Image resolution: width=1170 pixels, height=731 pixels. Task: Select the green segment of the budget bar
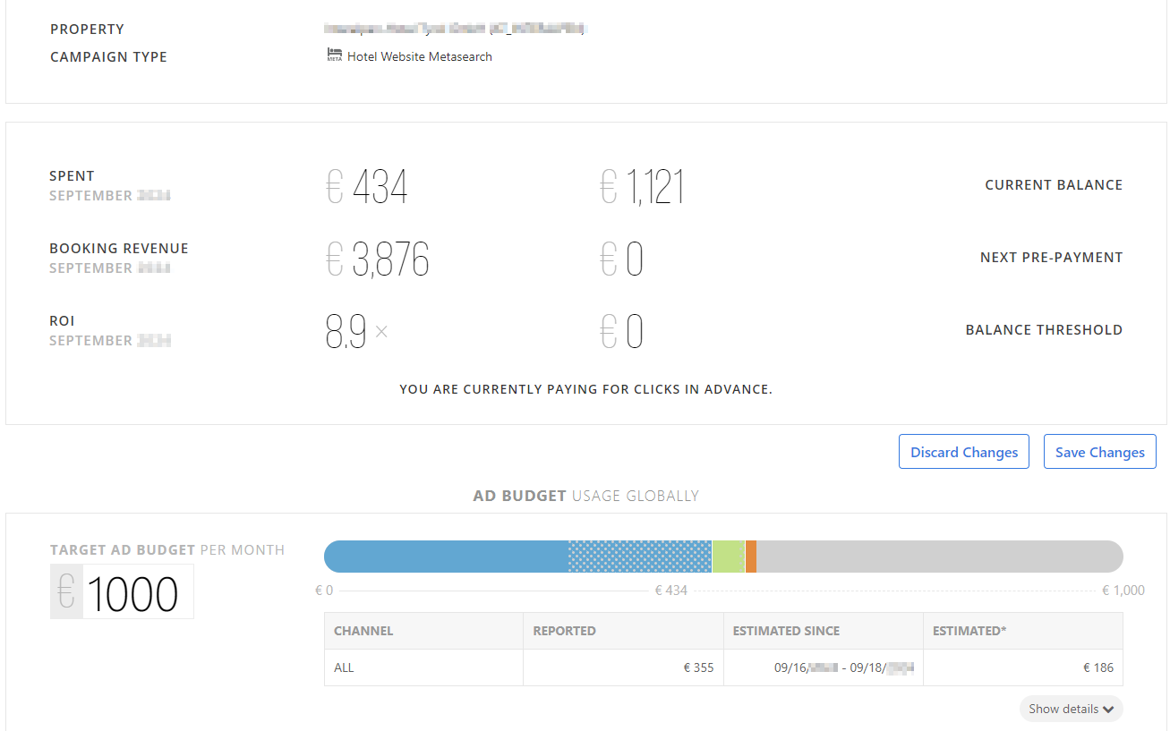(728, 557)
